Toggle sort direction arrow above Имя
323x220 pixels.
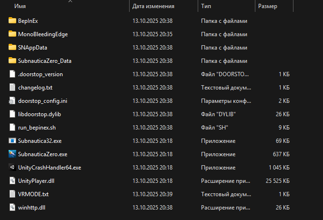[70, 1]
